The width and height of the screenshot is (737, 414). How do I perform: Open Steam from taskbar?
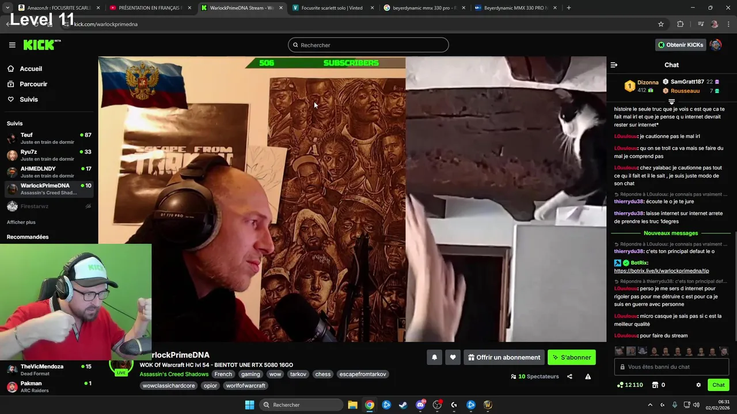coord(403,405)
